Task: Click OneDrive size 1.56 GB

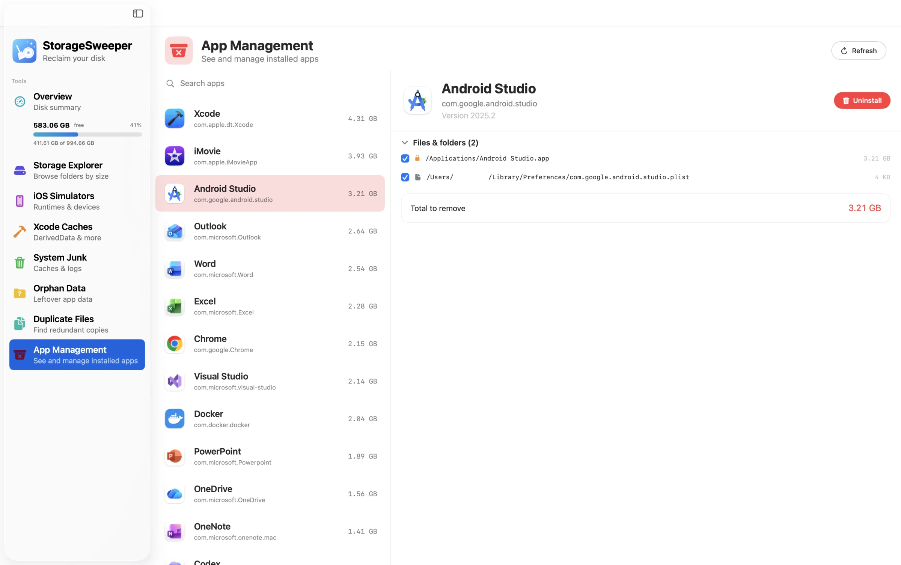Action: [x=362, y=494]
